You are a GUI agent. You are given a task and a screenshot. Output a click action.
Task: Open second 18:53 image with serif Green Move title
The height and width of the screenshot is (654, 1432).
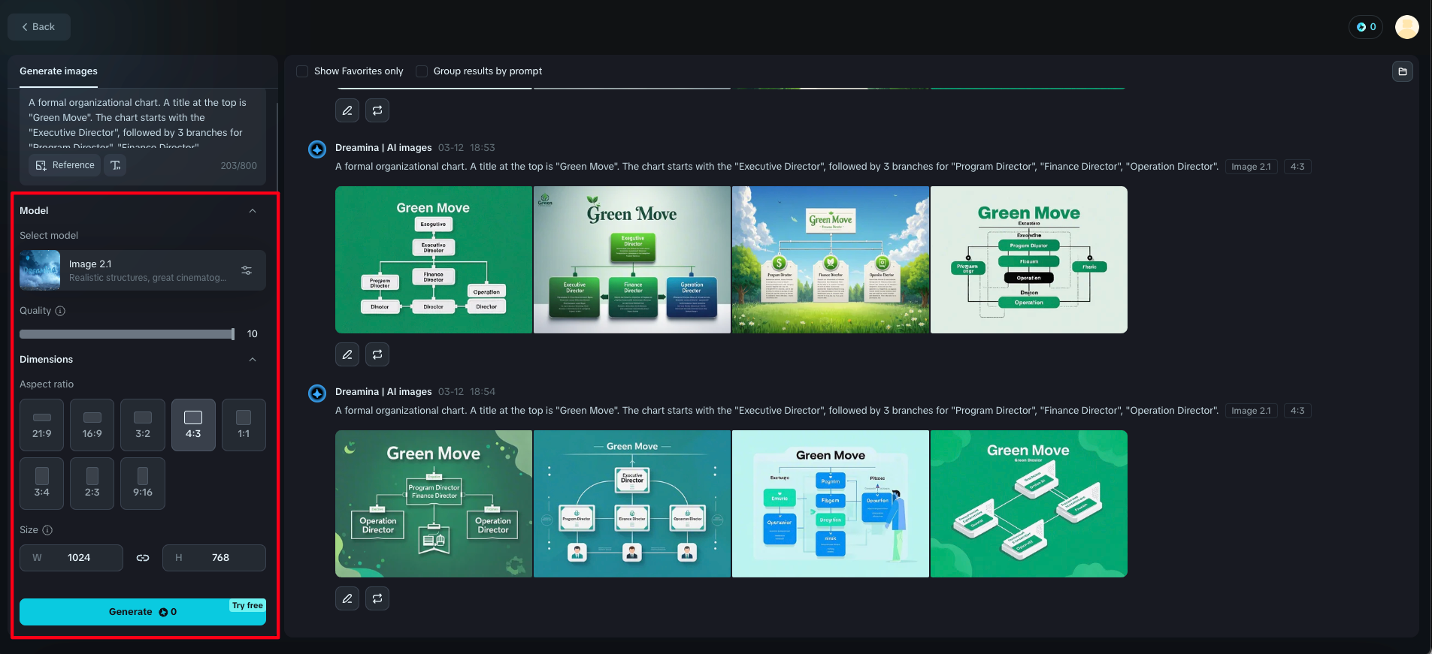[x=632, y=260]
